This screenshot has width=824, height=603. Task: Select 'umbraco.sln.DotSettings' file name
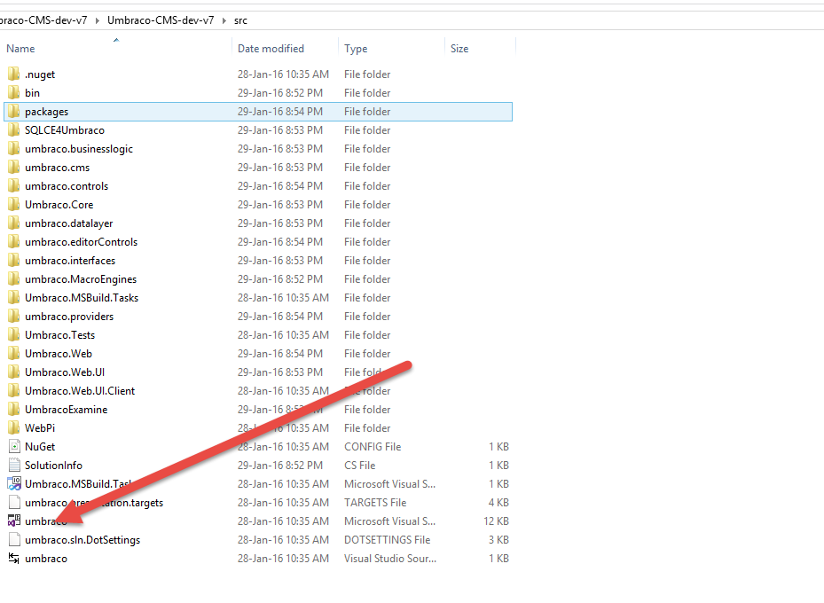click(82, 540)
